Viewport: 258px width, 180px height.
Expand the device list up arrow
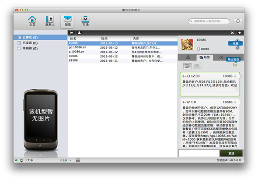click(x=70, y=160)
